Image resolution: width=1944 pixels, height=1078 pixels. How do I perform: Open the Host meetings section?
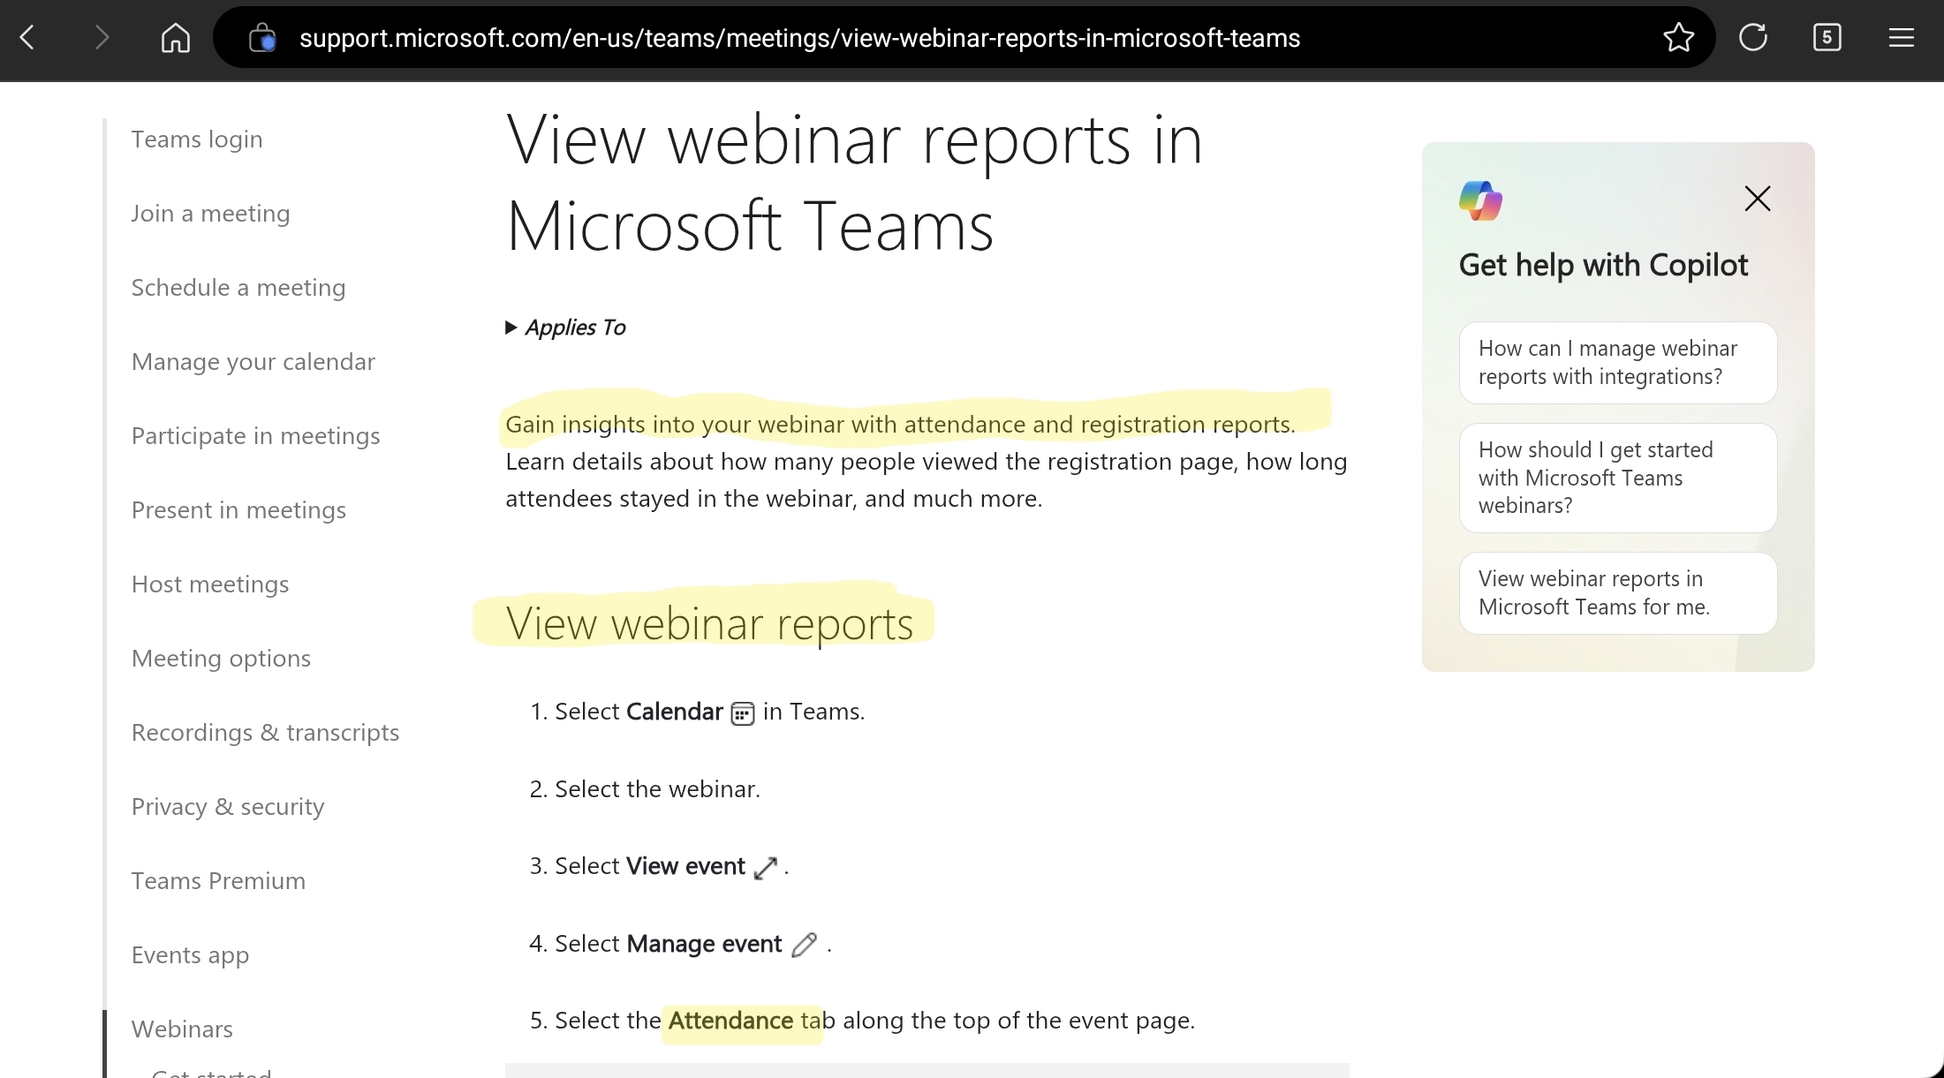pos(210,584)
